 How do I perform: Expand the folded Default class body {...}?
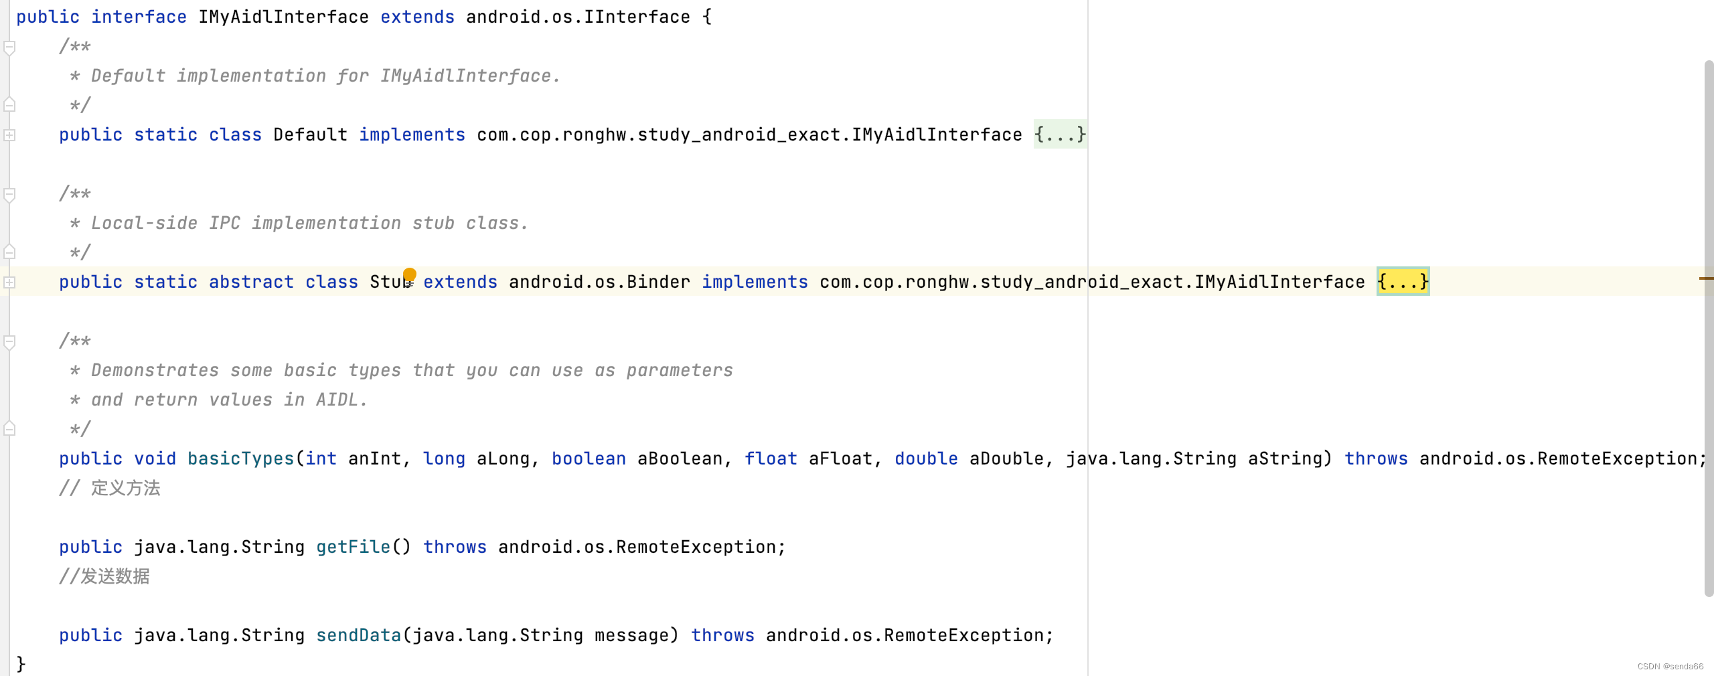coord(1060,135)
